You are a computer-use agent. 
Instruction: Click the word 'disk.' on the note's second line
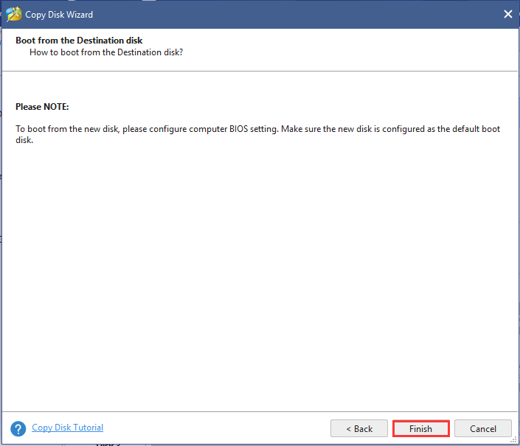pos(26,141)
